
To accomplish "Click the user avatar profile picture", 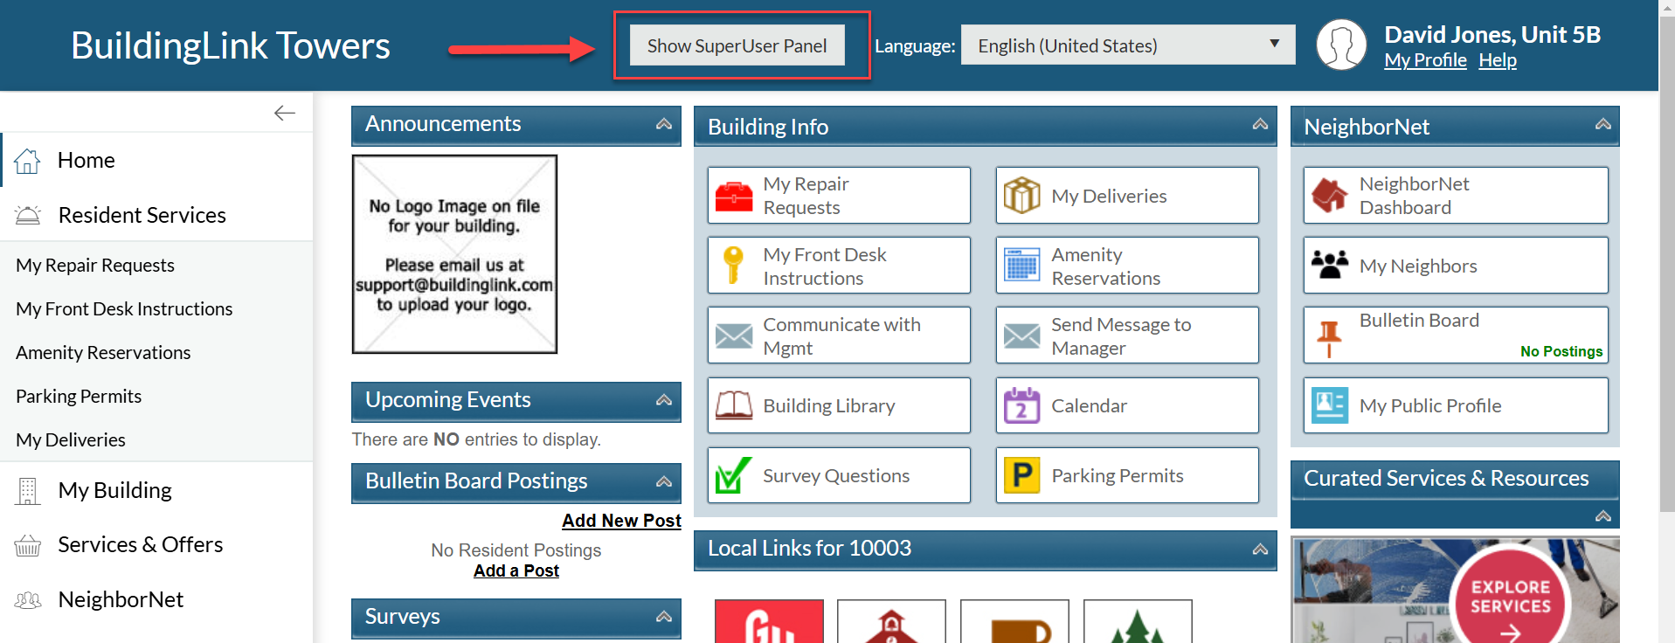I will 1341,45.
